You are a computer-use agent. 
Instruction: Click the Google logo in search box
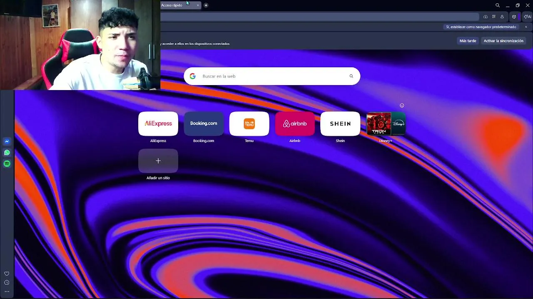192,76
